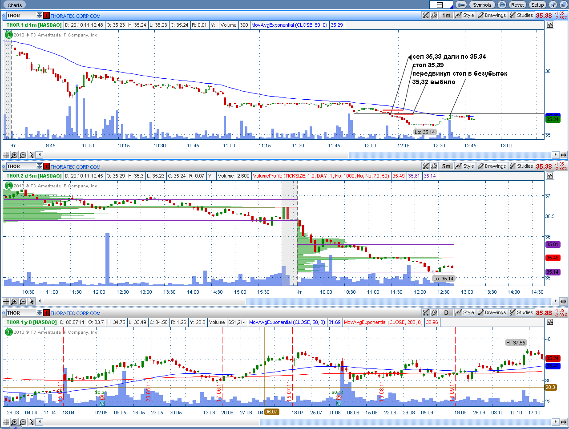Open the Drawings menu of the 5m chart

tap(492, 166)
